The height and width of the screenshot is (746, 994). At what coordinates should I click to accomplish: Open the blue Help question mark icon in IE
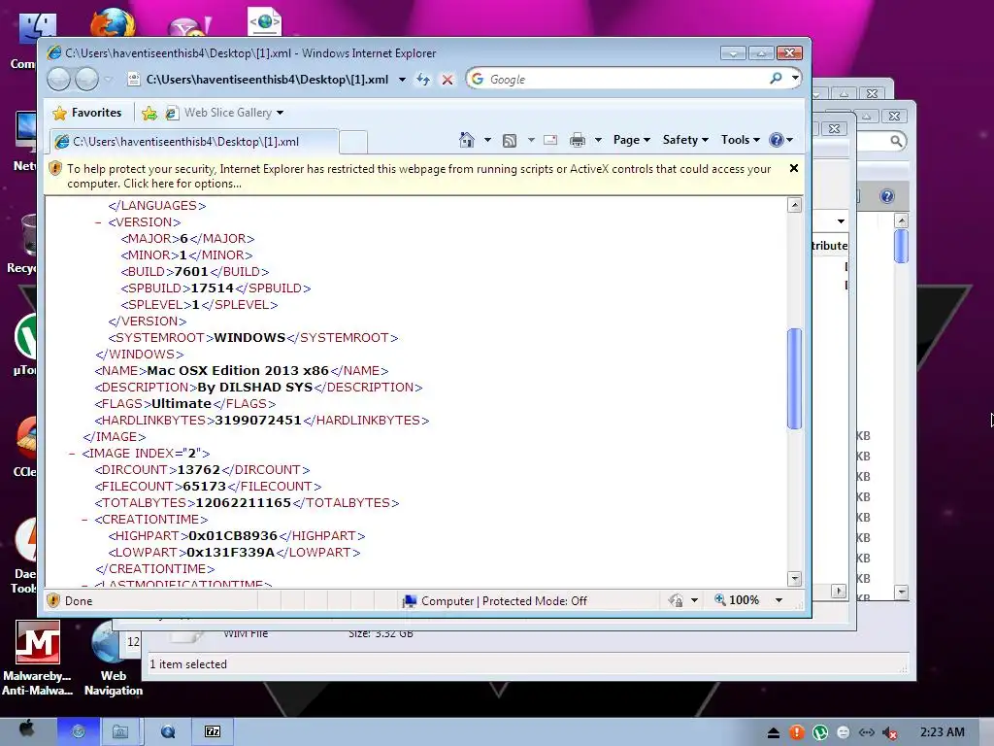coord(776,140)
